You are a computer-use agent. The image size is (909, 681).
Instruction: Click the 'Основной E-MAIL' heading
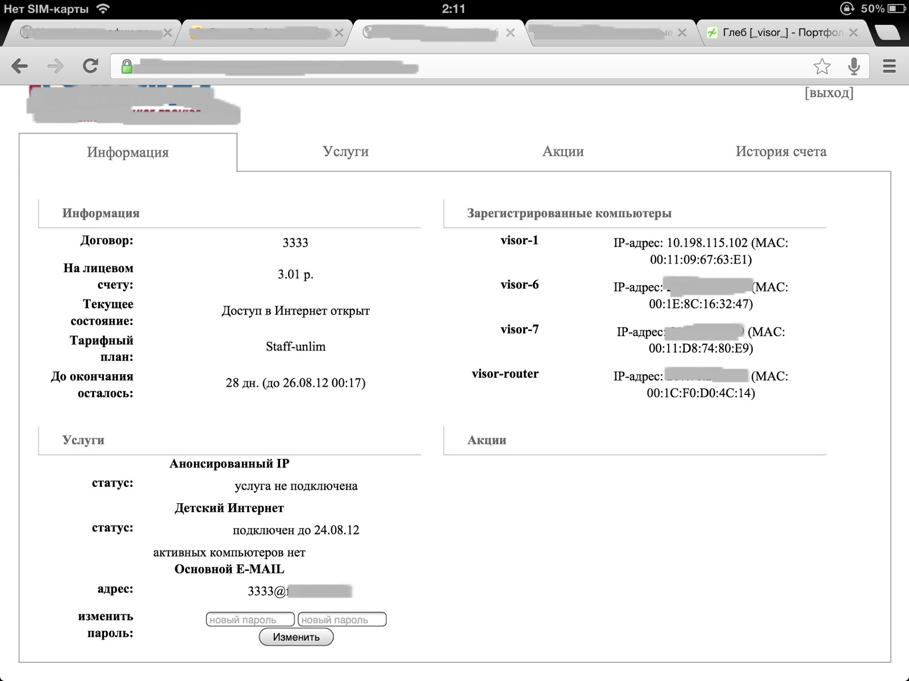[229, 569]
